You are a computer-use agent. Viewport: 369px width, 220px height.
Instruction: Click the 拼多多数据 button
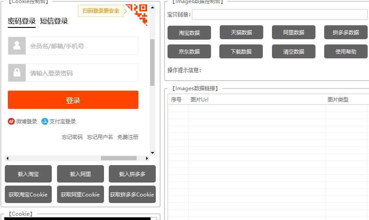click(x=346, y=32)
